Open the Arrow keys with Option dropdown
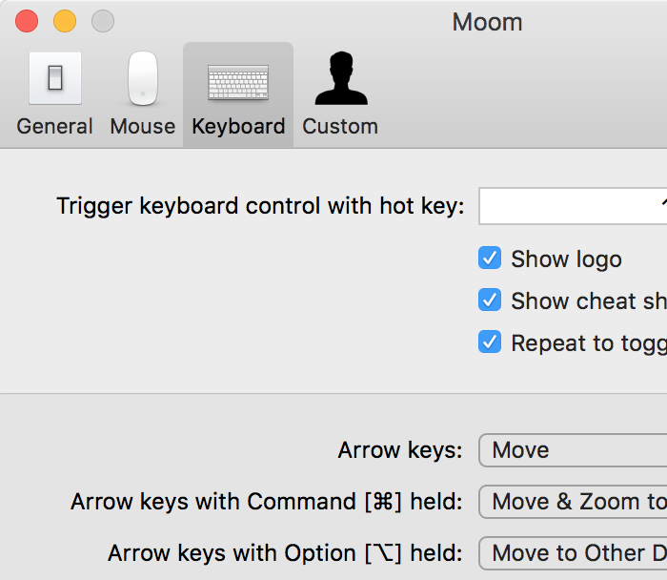 (x=572, y=553)
